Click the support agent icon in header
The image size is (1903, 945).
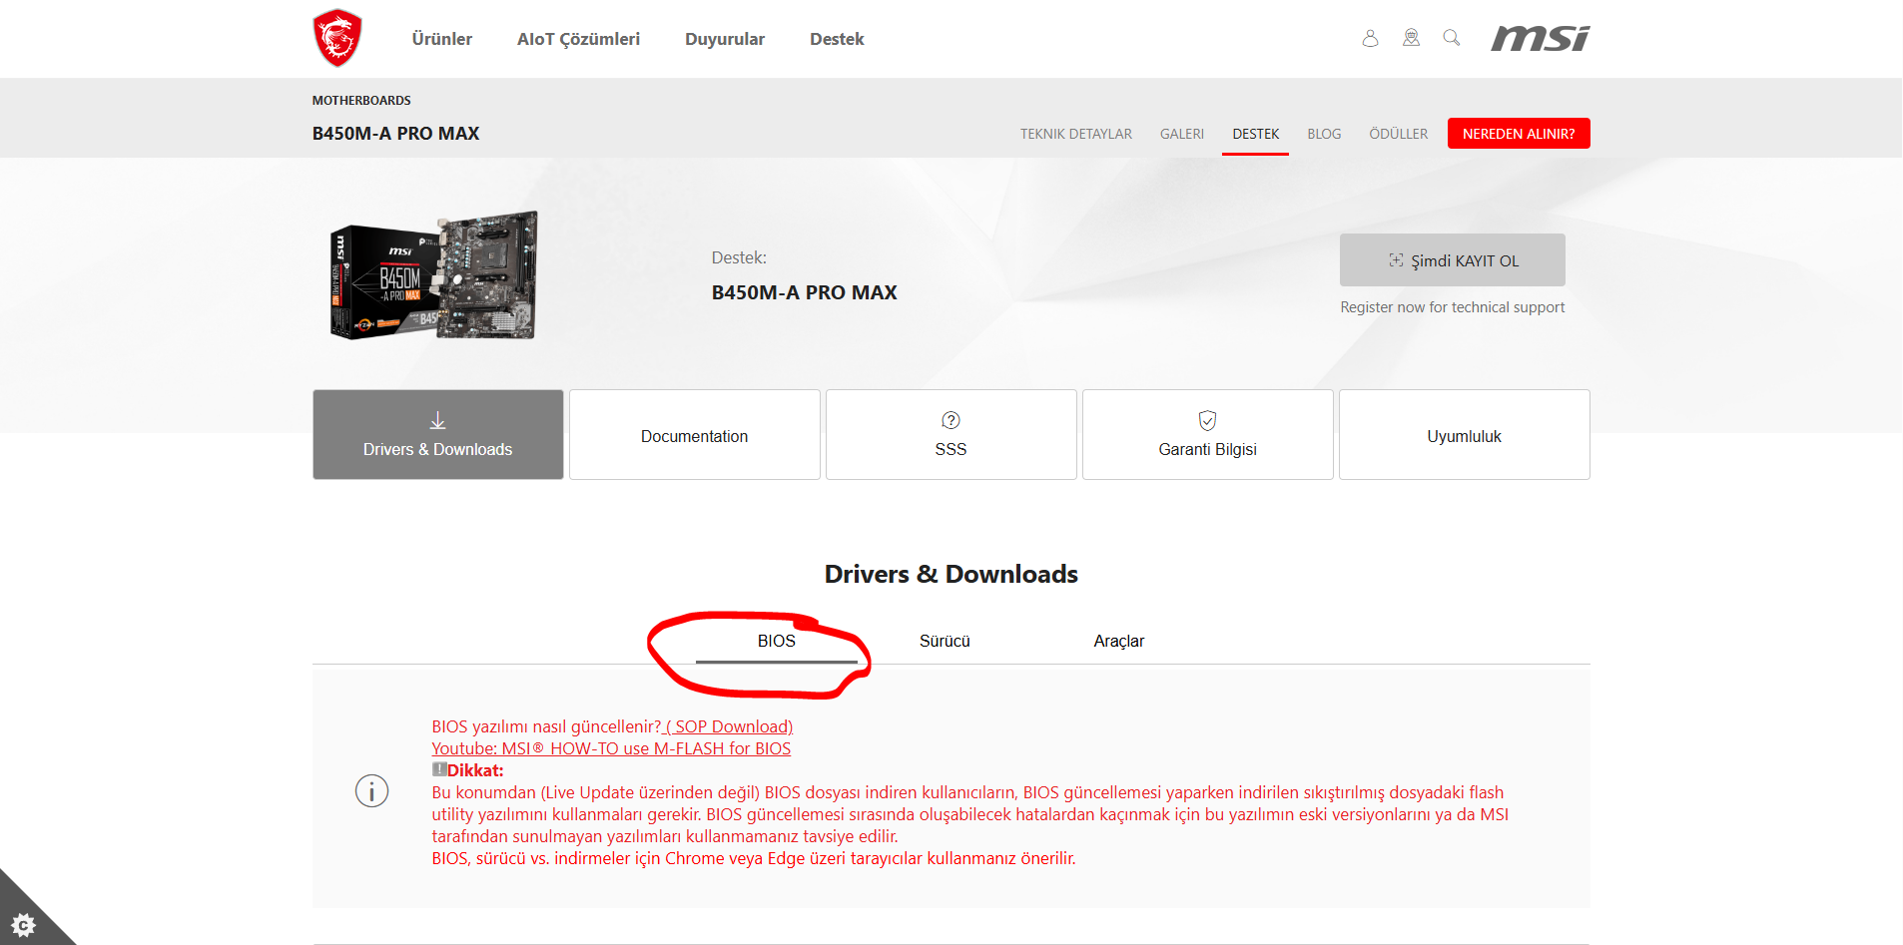(x=1411, y=38)
